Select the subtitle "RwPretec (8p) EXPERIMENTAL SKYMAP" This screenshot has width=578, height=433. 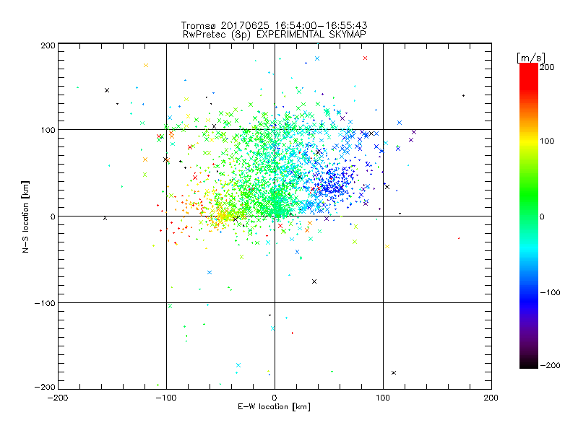[x=275, y=34]
